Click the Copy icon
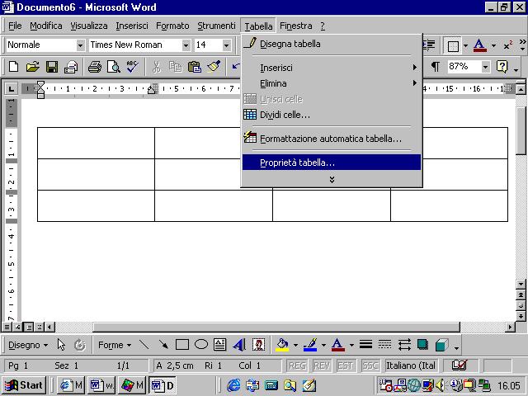 (x=175, y=67)
